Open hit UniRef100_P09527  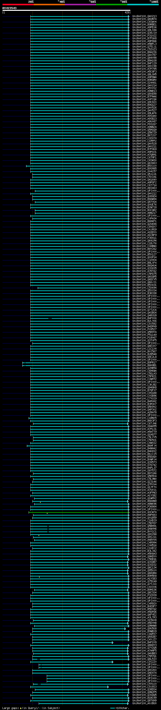[144, 329]
